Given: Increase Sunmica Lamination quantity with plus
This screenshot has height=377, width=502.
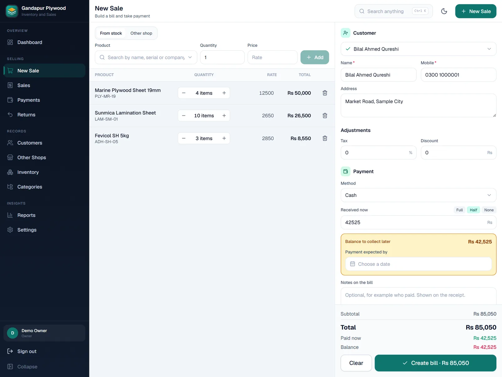Looking at the screenshot, I should [x=224, y=116].
